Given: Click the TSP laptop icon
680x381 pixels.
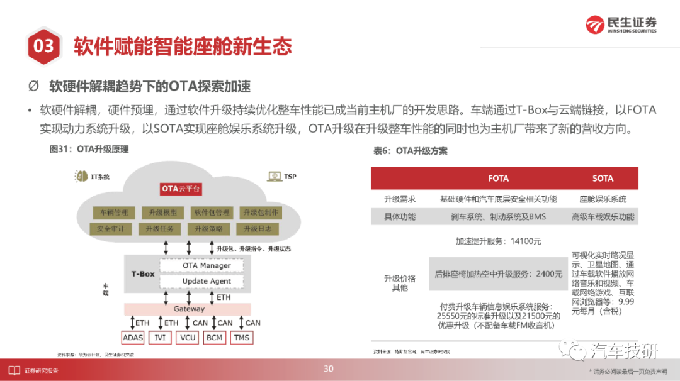Looking at the screenshot, I should 275,176.
